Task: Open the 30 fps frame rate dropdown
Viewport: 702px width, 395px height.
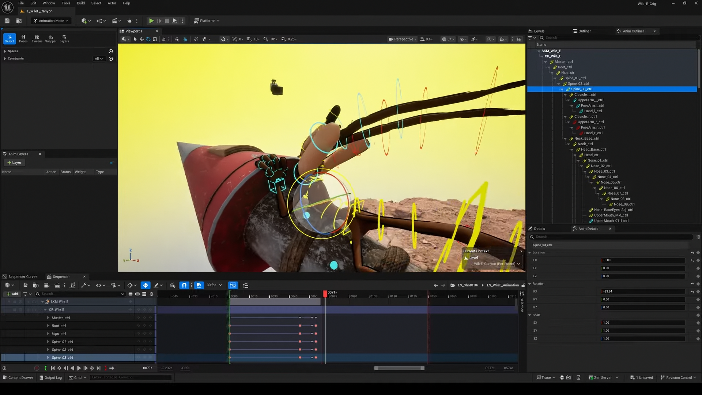Action: click(x=214, y=285)
